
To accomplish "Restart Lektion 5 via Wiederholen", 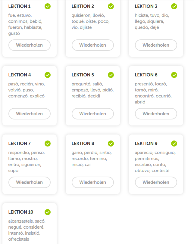I will [93, 114].
